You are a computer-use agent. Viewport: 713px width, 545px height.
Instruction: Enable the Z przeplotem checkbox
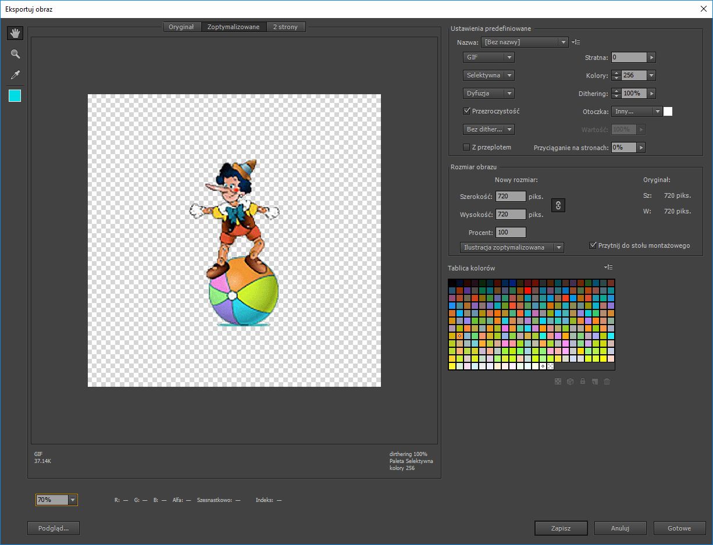[466, 147]
